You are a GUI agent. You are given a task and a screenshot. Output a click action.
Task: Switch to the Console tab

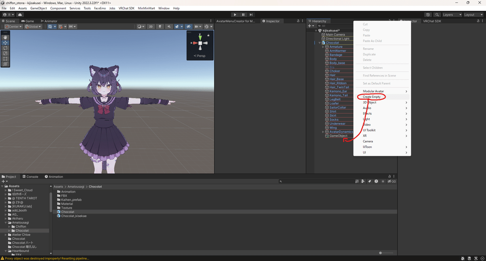(x=30, y=176)
